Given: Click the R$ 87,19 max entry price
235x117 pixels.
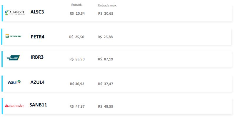Looking at the screenshot, I should coord(106,59).
